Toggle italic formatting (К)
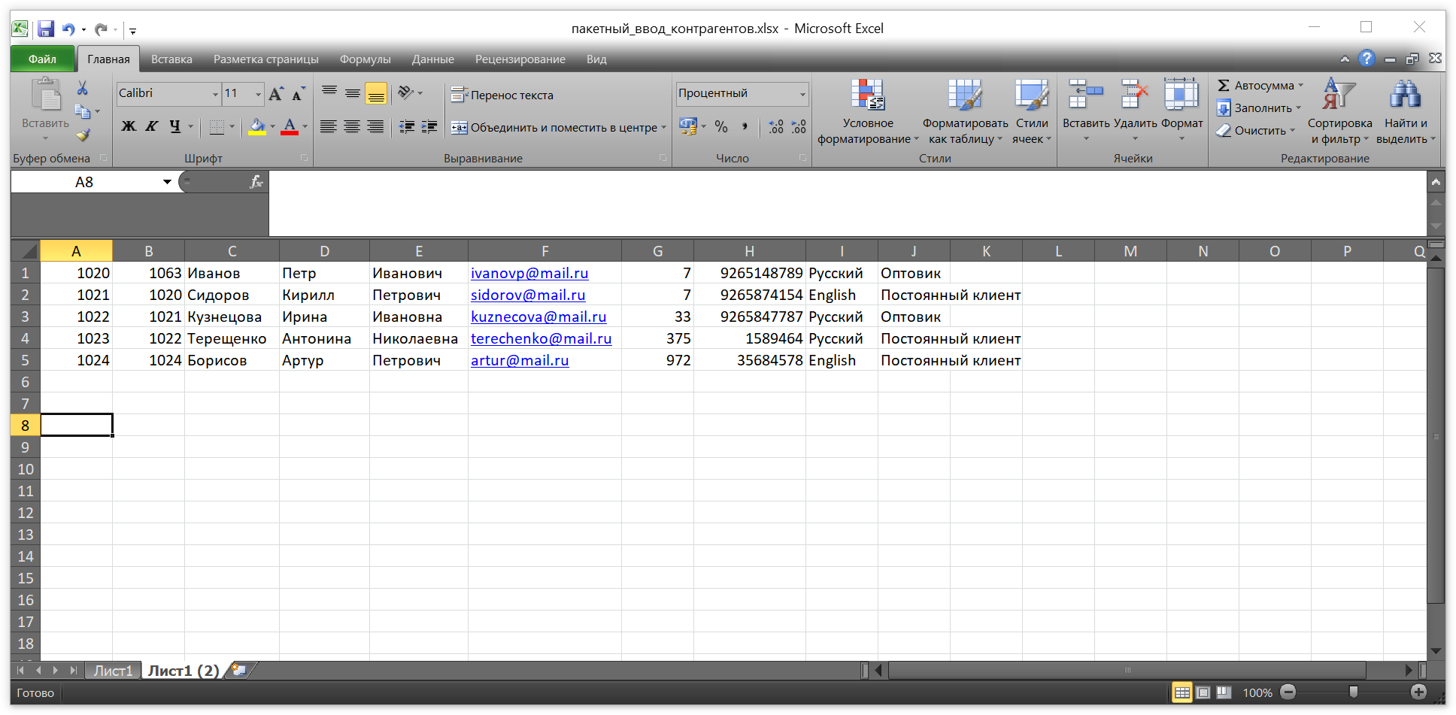1456x715 pixels. (x=151, y=127)
